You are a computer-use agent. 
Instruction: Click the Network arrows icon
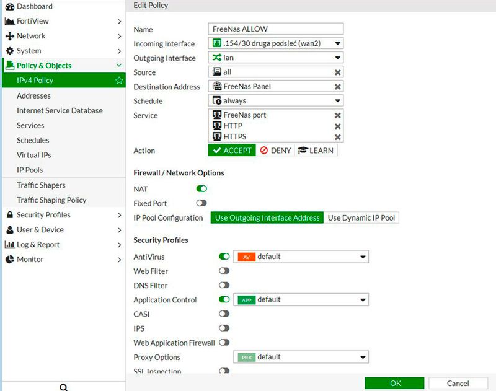click(10, 36)
